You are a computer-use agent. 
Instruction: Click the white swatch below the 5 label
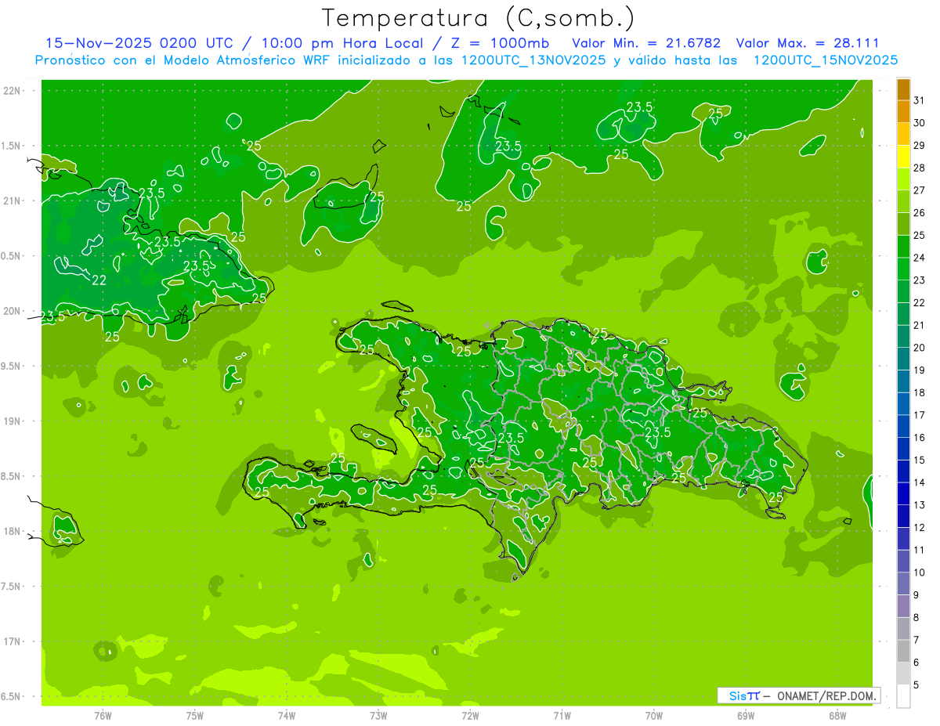point(903,695)
